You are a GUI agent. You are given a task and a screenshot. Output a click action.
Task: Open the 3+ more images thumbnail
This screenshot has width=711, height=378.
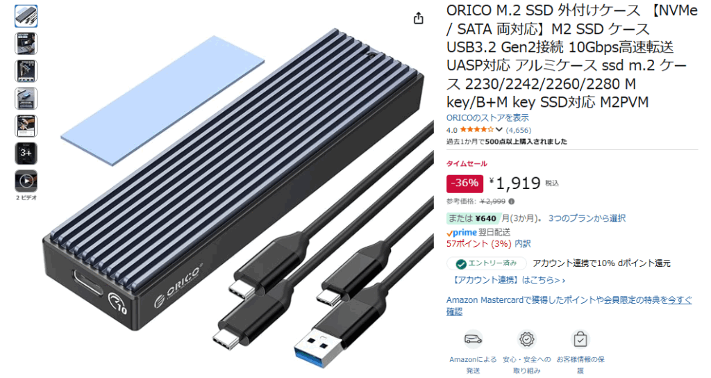pos(26,154)
